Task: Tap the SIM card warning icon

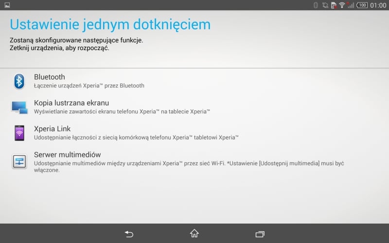Action: coord(334,5)
